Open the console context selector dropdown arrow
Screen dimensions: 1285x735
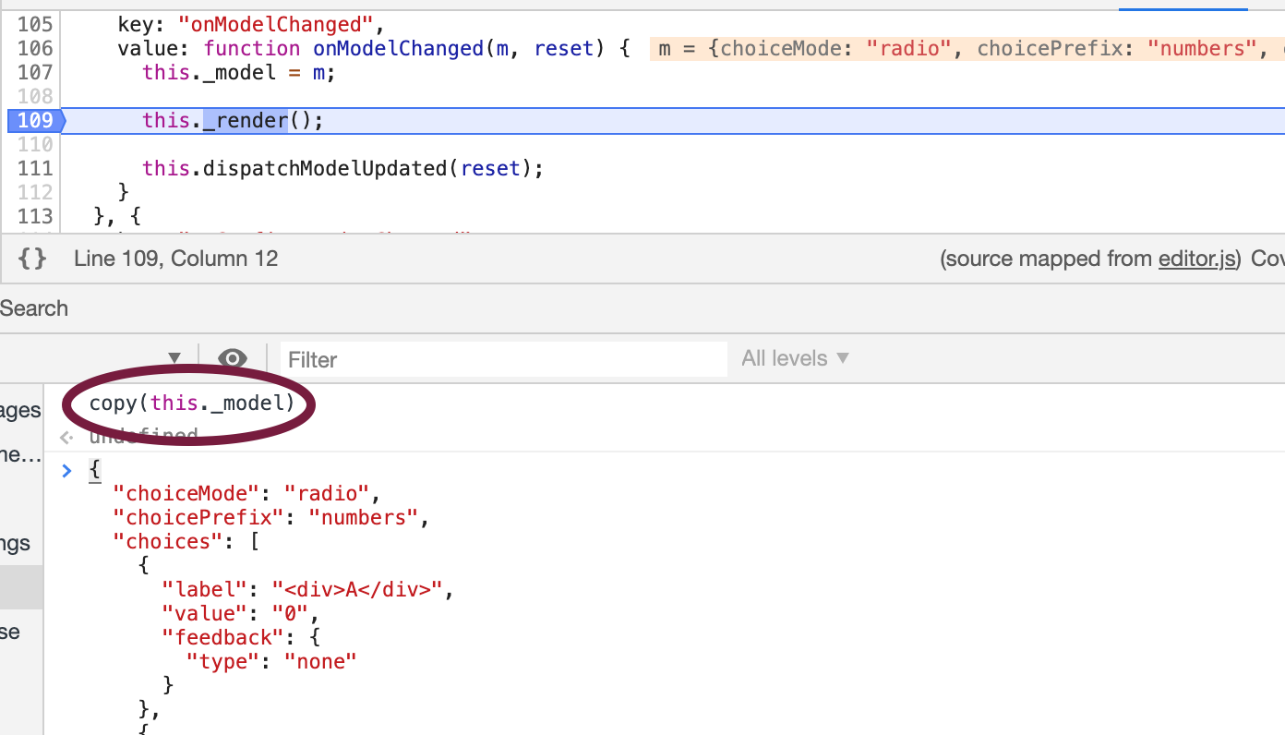(174, 358)
